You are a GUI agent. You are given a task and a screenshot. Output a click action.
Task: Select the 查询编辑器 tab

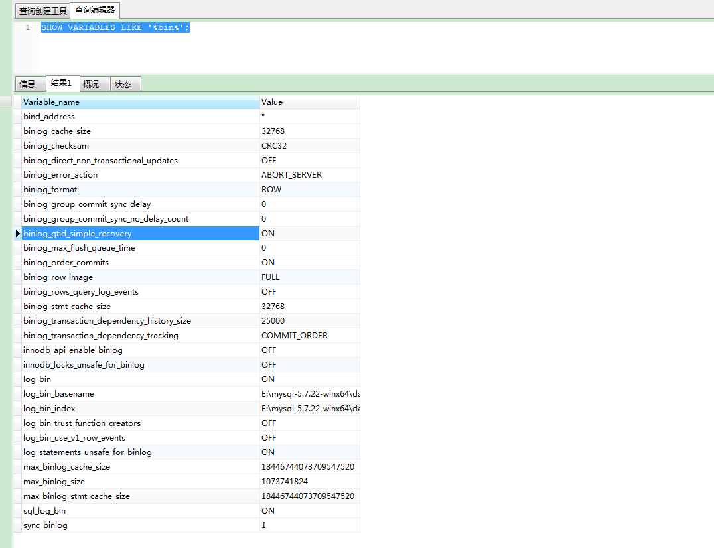pos(94,10)
